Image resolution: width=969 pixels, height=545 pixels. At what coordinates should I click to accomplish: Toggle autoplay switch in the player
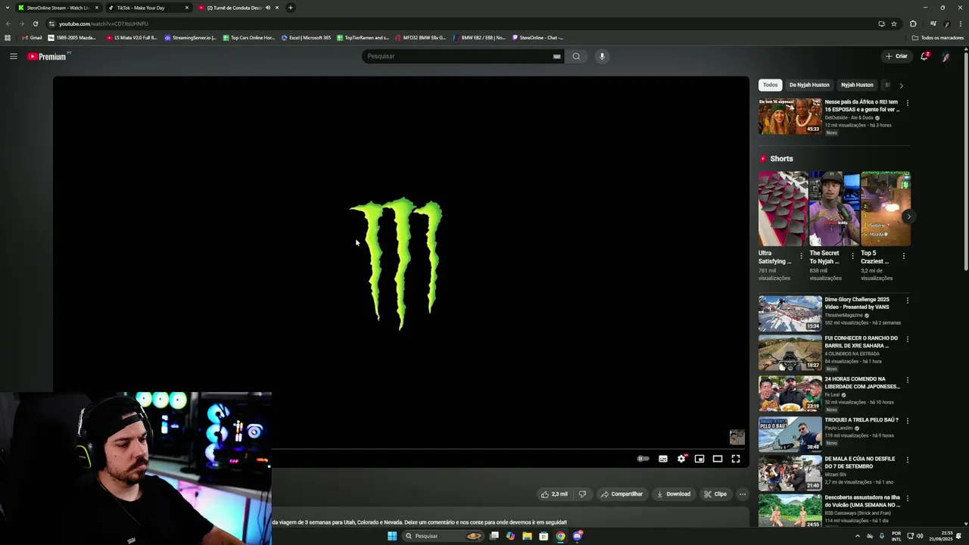coord(643,459)
